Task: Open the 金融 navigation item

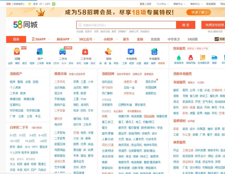Action: [140, 39]
